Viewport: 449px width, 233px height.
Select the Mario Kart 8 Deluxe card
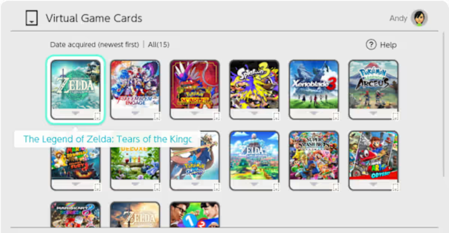point(76,215)
